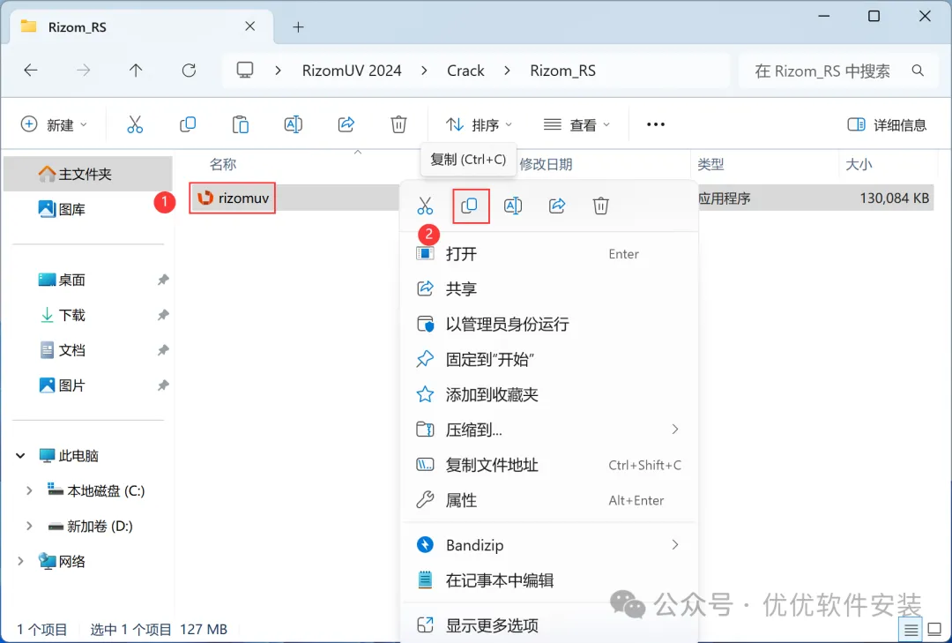The image size is (952, 643).
Task: Open the 新建 dropdown
Action: [54, 124]
